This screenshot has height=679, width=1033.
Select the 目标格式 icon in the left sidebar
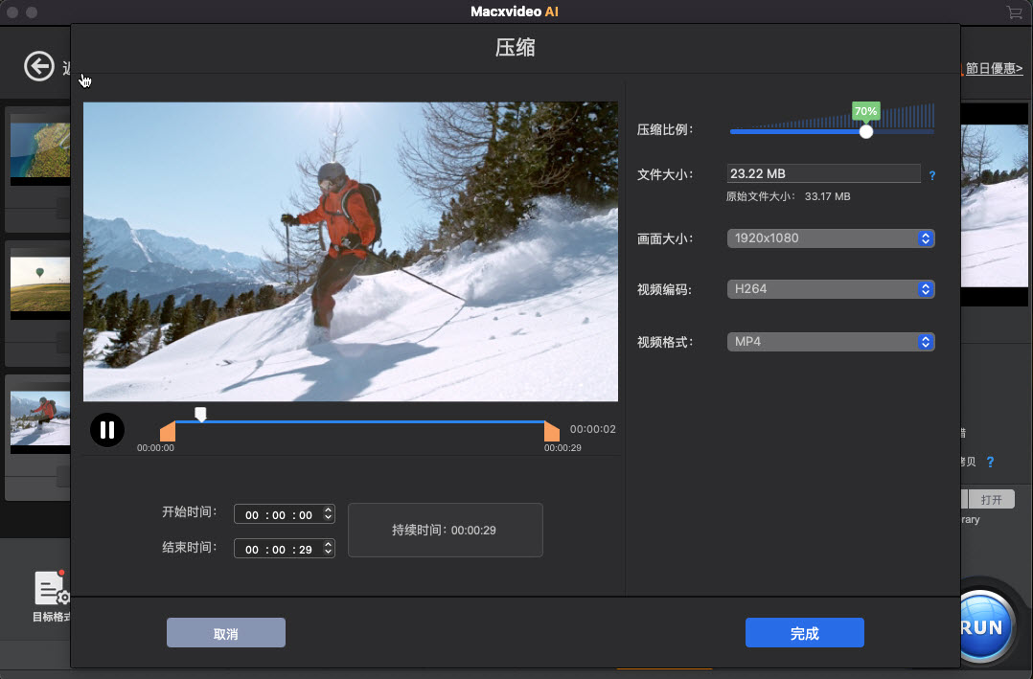[x=49, y=588]
